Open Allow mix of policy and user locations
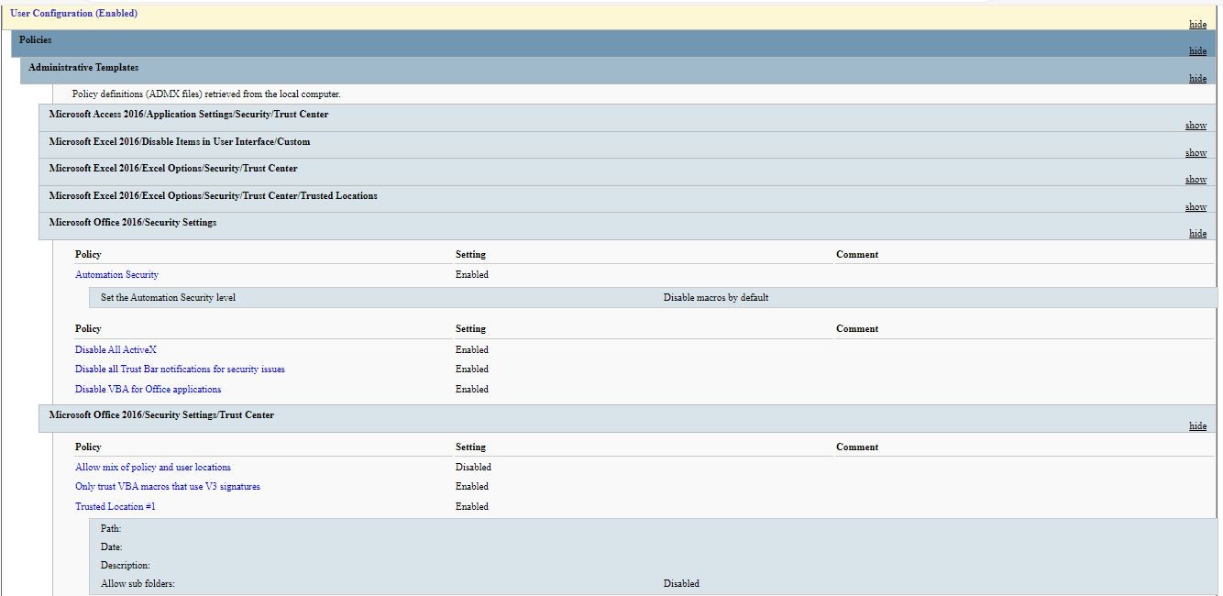This screenshot has height=596, width=1223. click(x=153, y=468)
